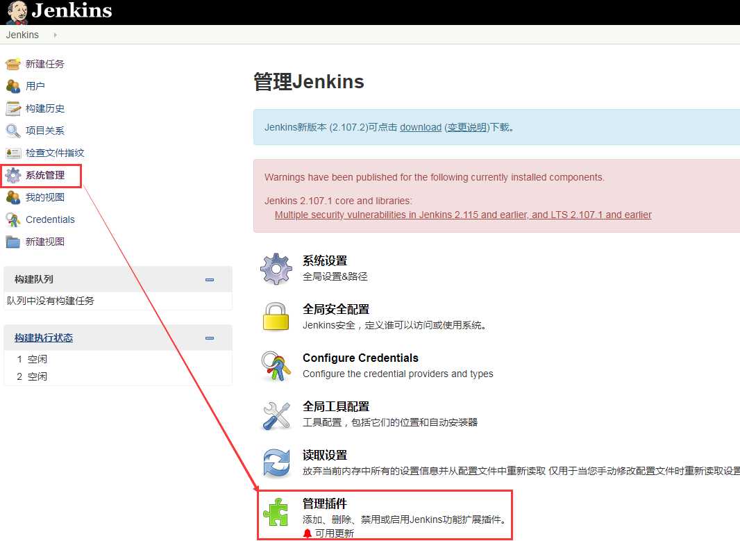Open the 检查文件指纹 sidebar link
740x541 pixels.
pyautogui.click(x=55, y=153)
